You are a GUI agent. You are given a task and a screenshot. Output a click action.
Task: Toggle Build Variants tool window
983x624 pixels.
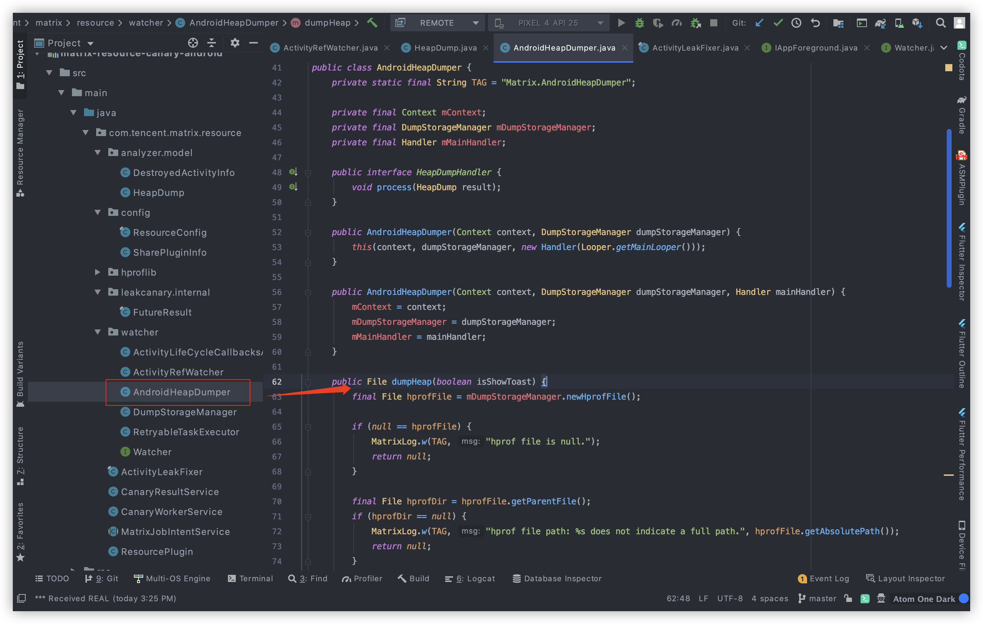20,374
